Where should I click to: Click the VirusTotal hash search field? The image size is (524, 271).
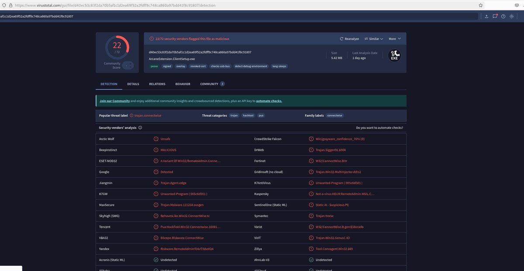pyautogui.click(x=239, y=16)
